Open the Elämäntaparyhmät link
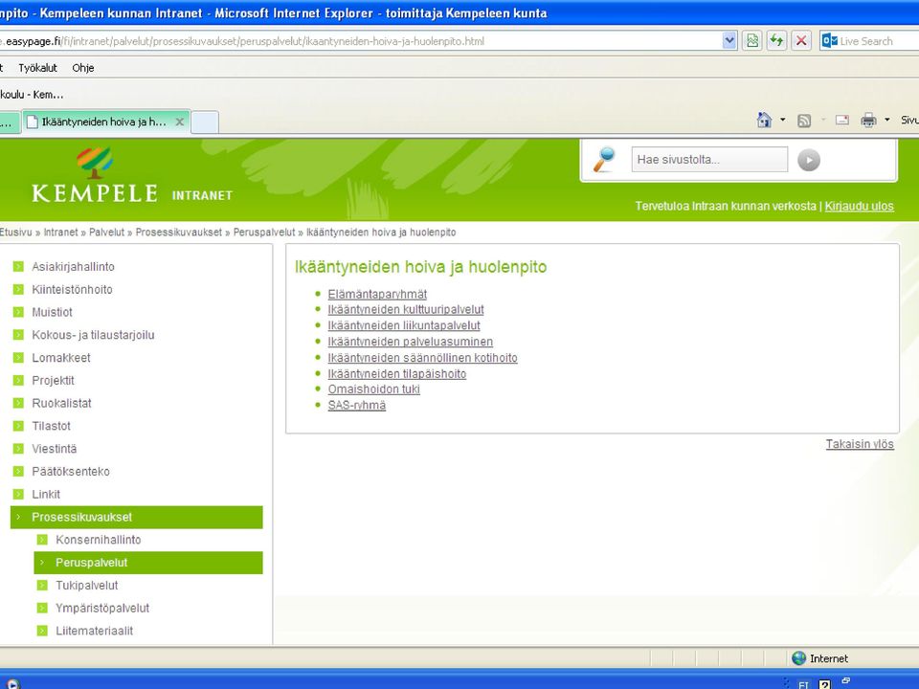The image size is (919, 689). point(377,294)
